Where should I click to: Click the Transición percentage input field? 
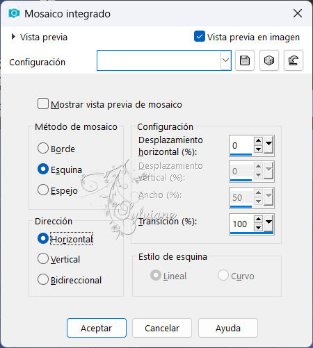tap(241, 224)
